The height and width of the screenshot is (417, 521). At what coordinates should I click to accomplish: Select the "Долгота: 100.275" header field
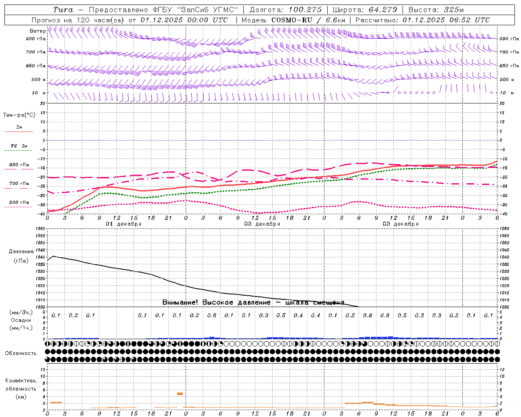[x=285, y=10]
